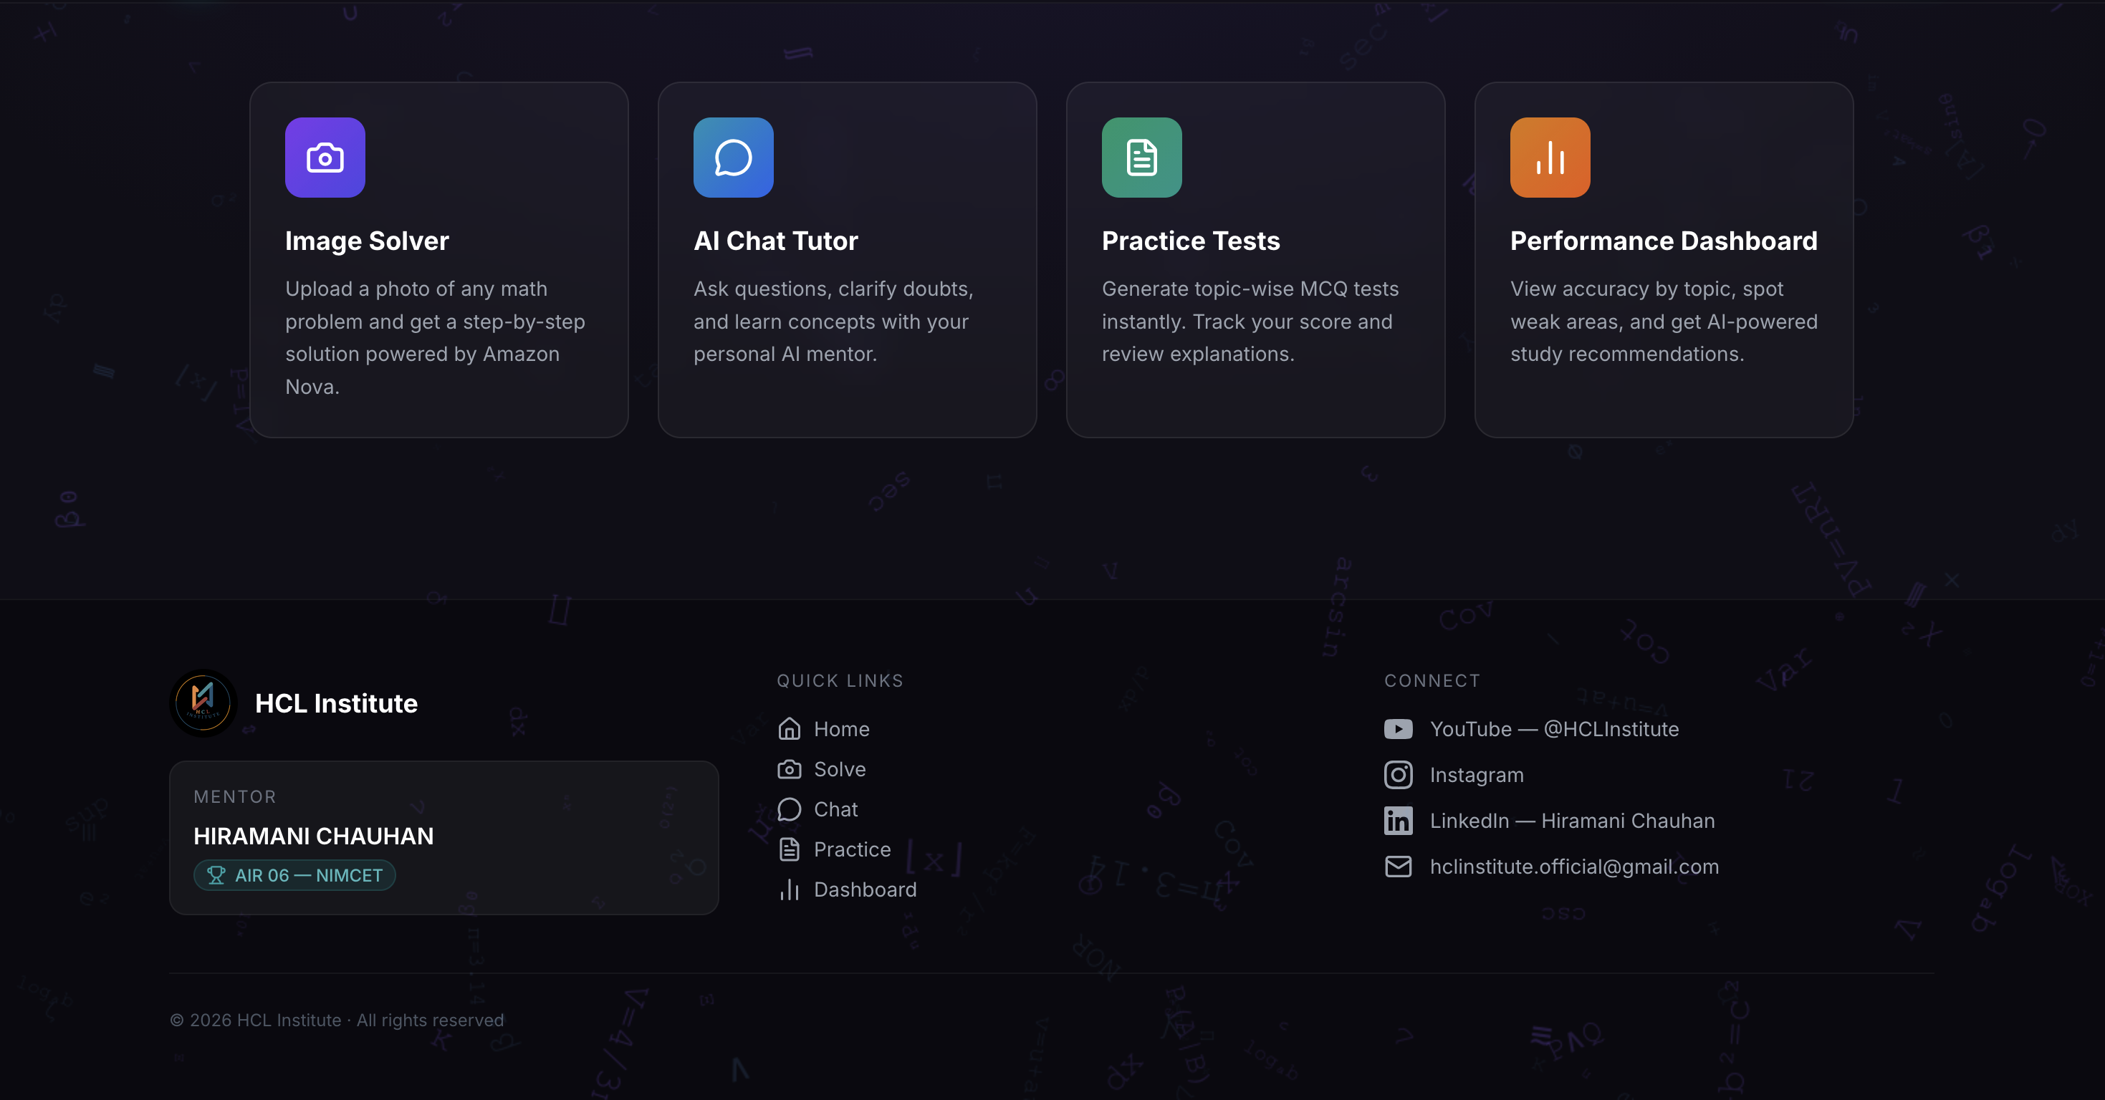Click the orange bar chart Dashboard icon
This screenshot has height=1100, width=2105.
click(1549, 158)
